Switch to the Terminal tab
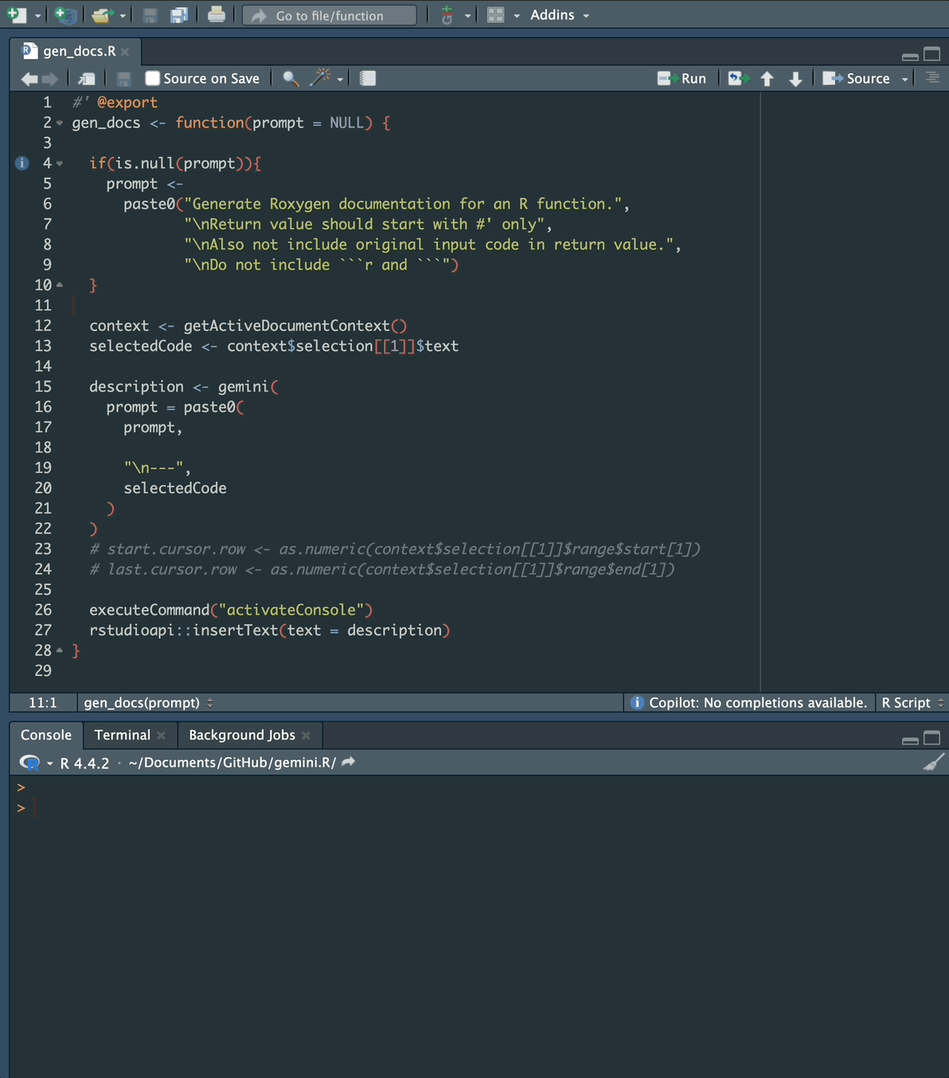This screenshot has width=949, height=1078. click(123, 735)
